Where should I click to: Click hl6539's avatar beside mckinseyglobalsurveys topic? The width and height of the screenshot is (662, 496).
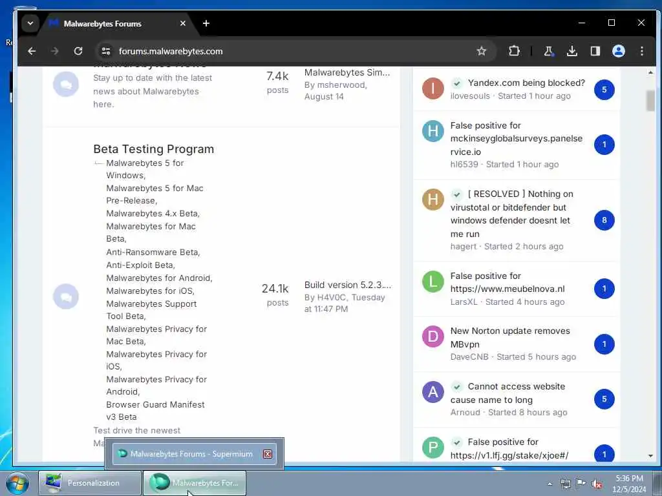coord(432,131)
